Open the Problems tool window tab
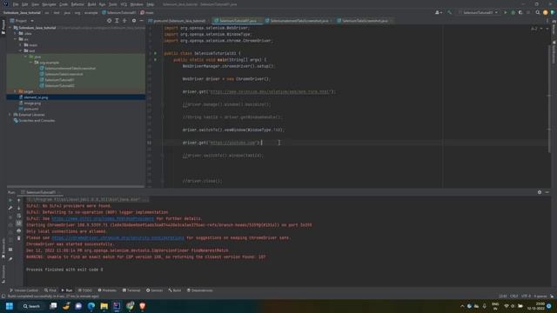This screenshot has width=557, height=313. (107, 290)
